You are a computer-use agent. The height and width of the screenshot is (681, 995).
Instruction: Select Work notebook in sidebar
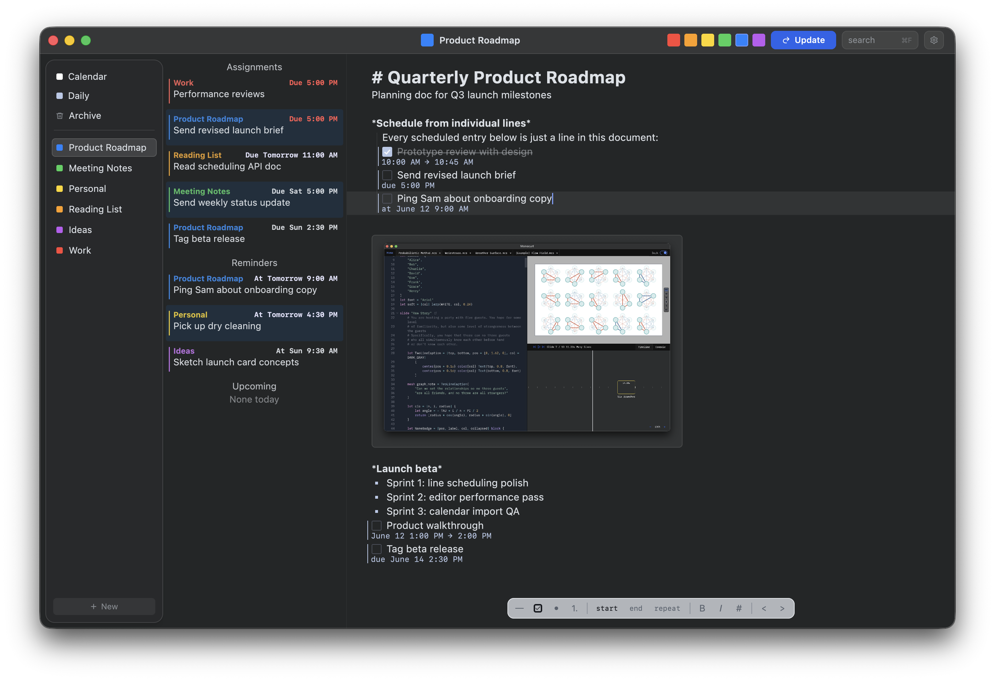104,250
